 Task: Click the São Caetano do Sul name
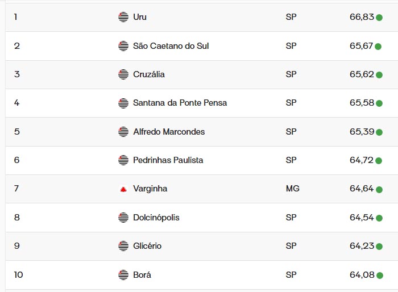tap(171, 46)
